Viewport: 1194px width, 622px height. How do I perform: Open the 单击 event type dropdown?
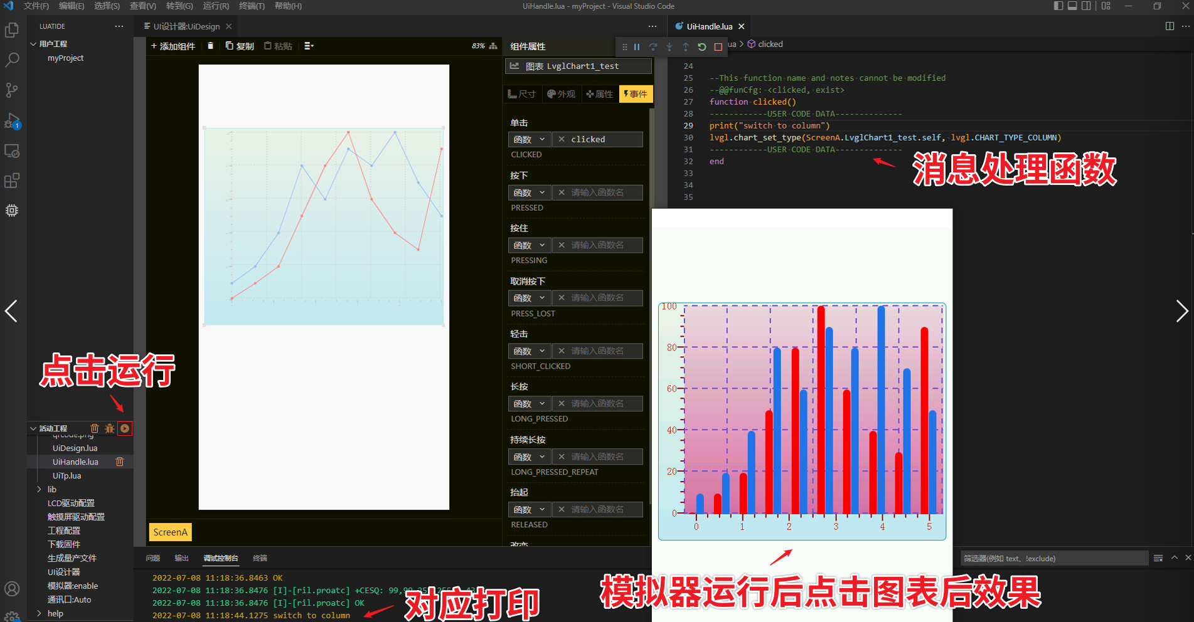click(x=530, y=139)
